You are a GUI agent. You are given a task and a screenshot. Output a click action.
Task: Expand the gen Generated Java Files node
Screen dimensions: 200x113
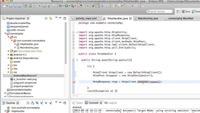pos(8,51)
